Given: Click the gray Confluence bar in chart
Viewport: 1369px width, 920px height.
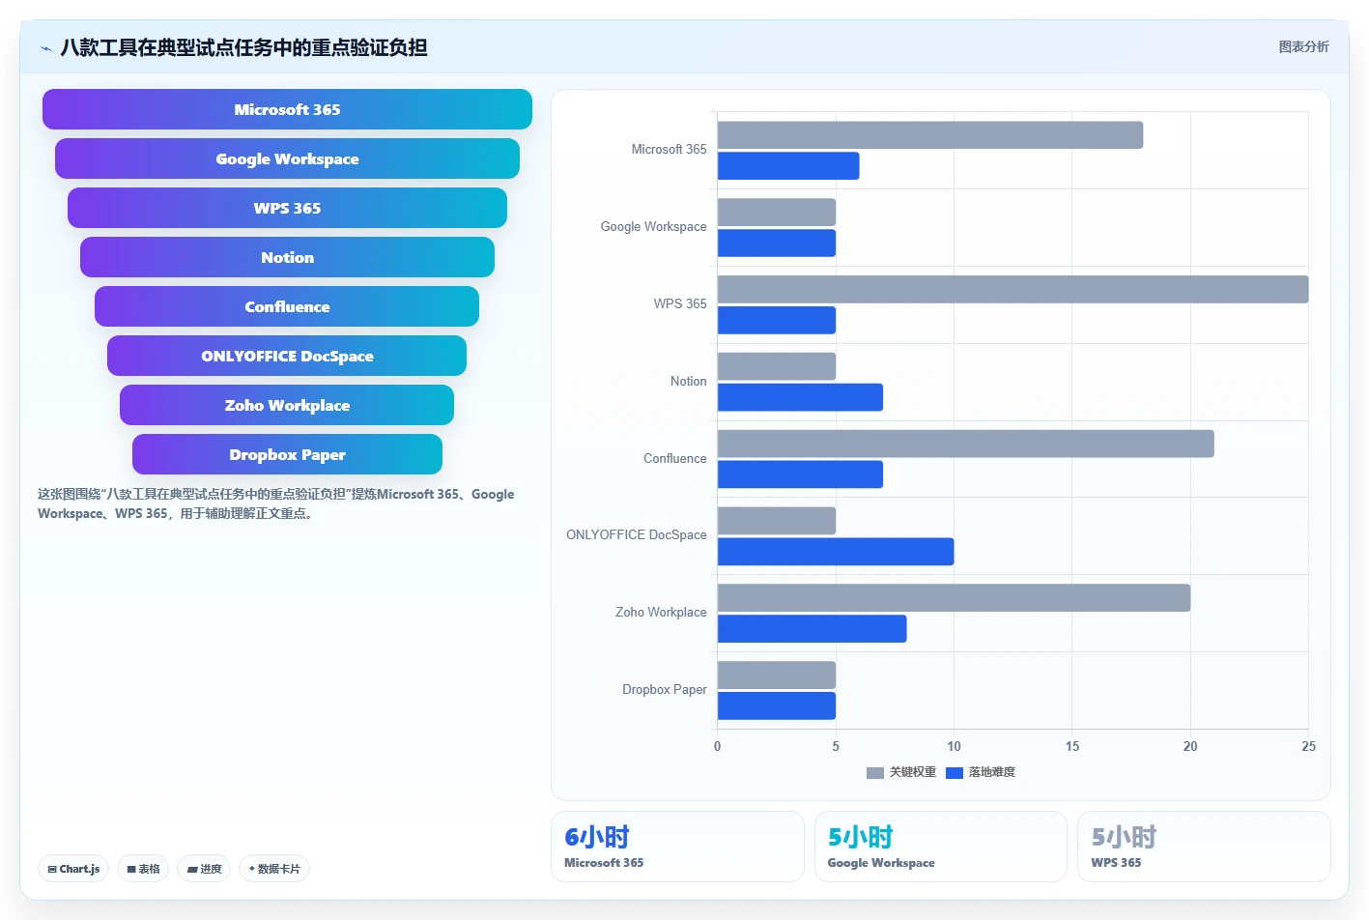Looking at the screenshot, I should click(x=965, y=444).
